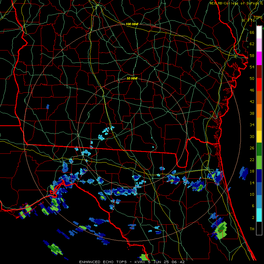This screenshot has width=264, height=264.
Task: Click the TH threshold label on the legend
Action: [x=252, y=229]
